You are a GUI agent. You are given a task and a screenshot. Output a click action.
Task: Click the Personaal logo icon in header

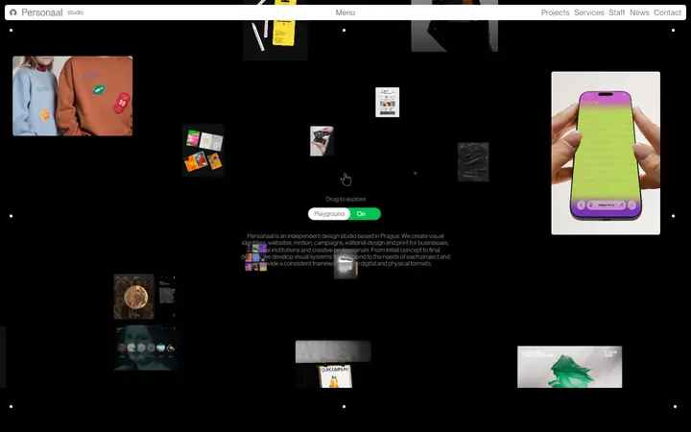[x=13, y=12]
